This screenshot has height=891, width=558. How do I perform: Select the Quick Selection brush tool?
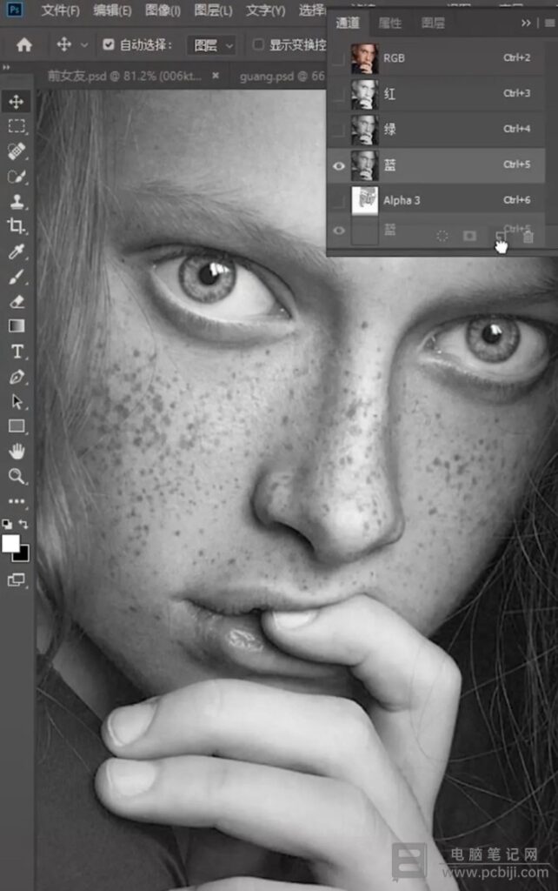17,176
